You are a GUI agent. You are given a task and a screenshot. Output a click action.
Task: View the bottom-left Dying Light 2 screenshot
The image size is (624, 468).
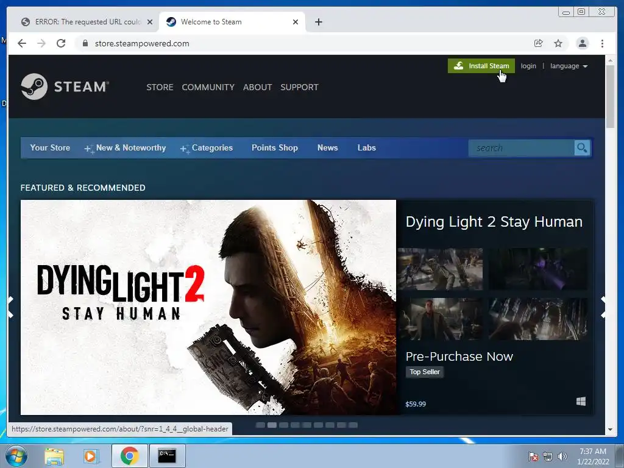440,319
